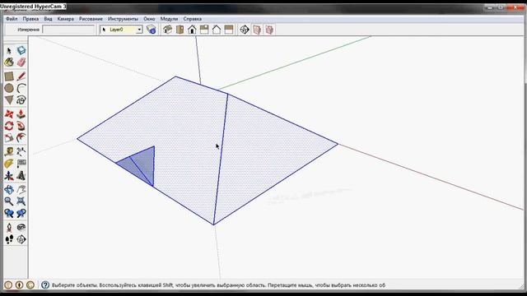Click the Измерения measurements input field
Image resolution: width=527 pixels, height=296 pixels.
tap(68, 30)
